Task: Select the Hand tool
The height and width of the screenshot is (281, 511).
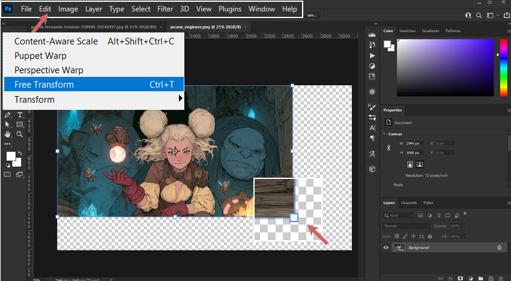Action: 8,134
